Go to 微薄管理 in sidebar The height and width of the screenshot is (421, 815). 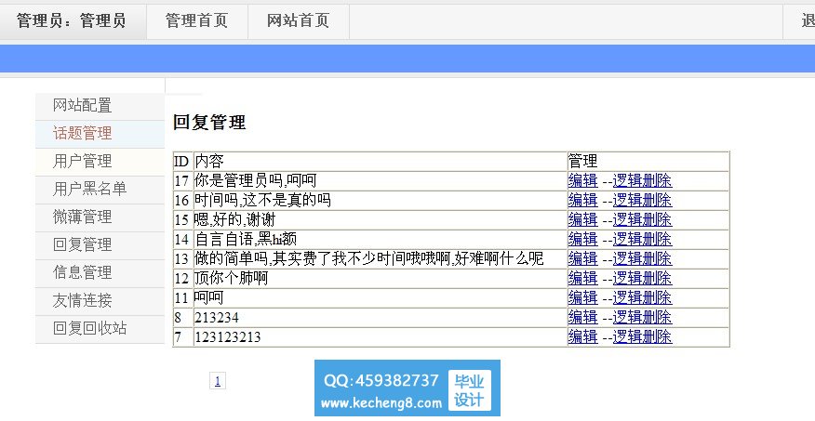pos(100,217)
